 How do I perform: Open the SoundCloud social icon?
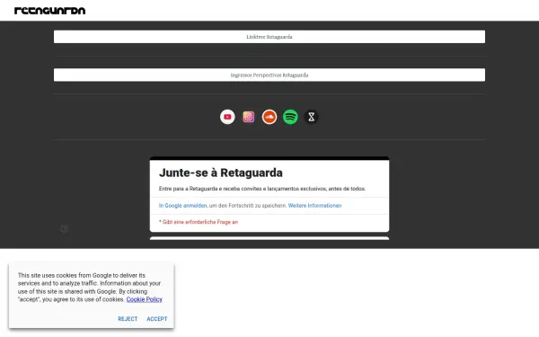(269, 117)
